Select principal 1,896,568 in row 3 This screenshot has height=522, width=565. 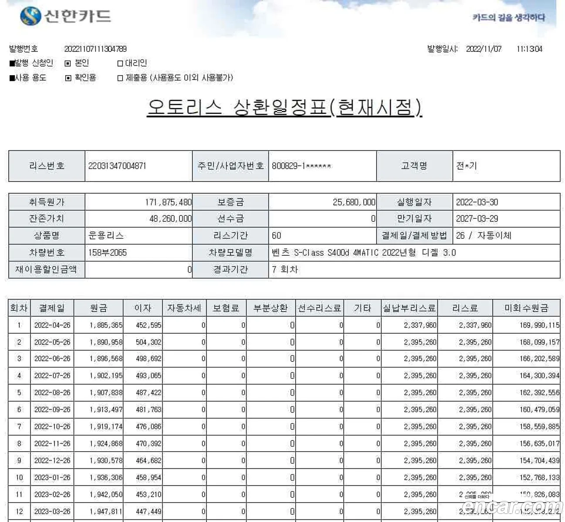pyautogui.click(x=106, y=358)
